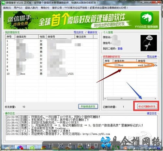163x151 pixels.
Task: Click the rotate viewer icon
Action: point(70,145)
